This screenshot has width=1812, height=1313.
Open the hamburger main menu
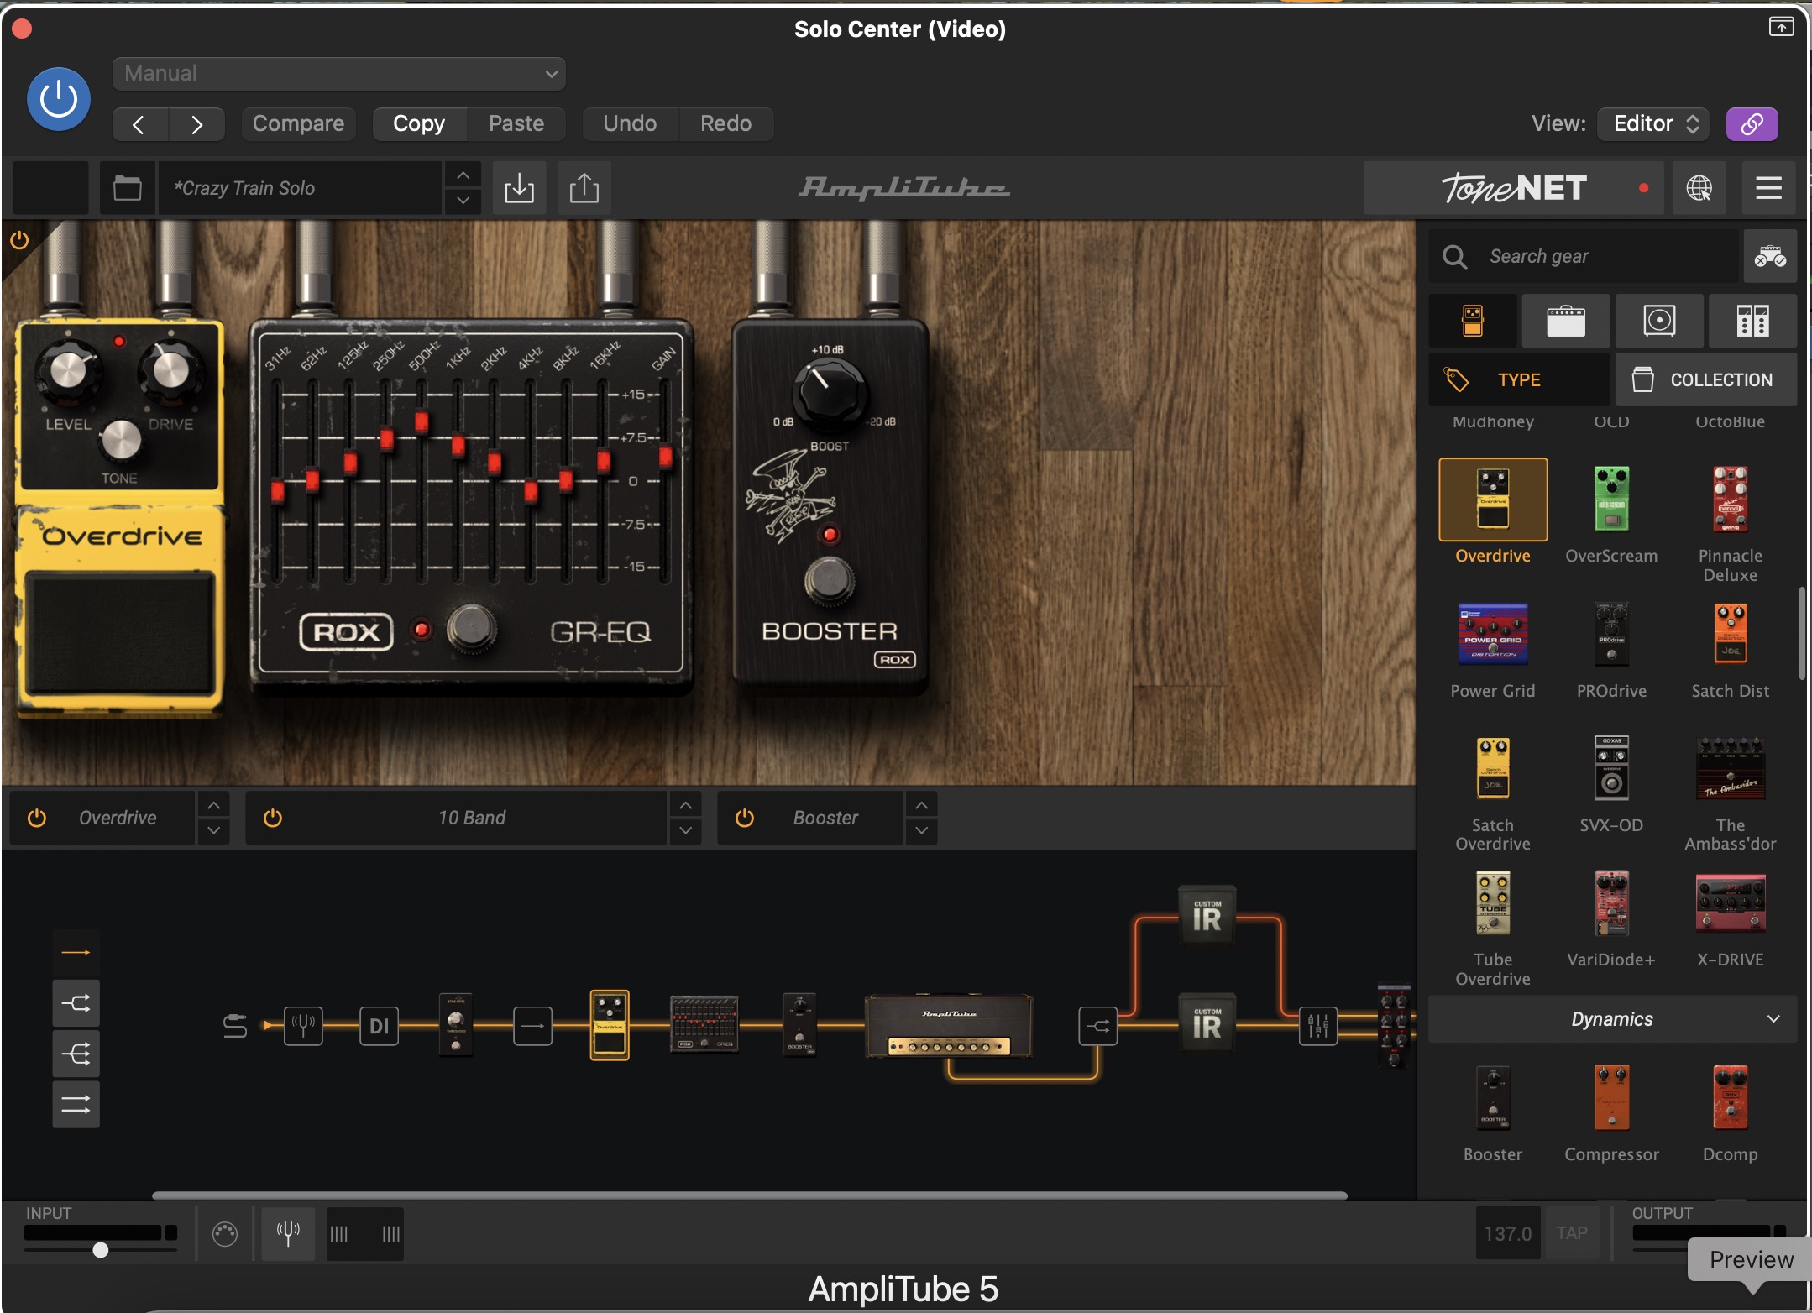1768,188
